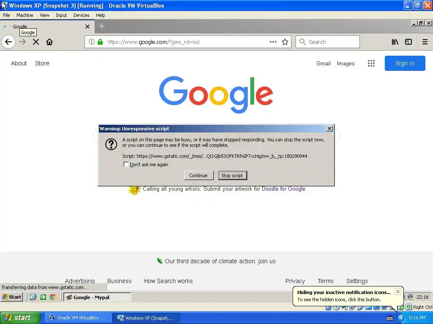Select the Google - Mypal taskbar button
The image size is (433, 324).
point(97,297)
